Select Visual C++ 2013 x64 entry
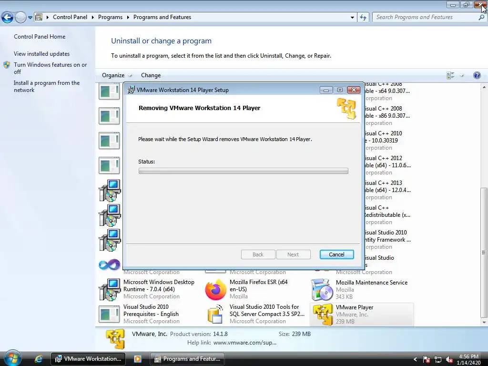Image resolution: width=488 pixels, height=366 pixels. 388,190
